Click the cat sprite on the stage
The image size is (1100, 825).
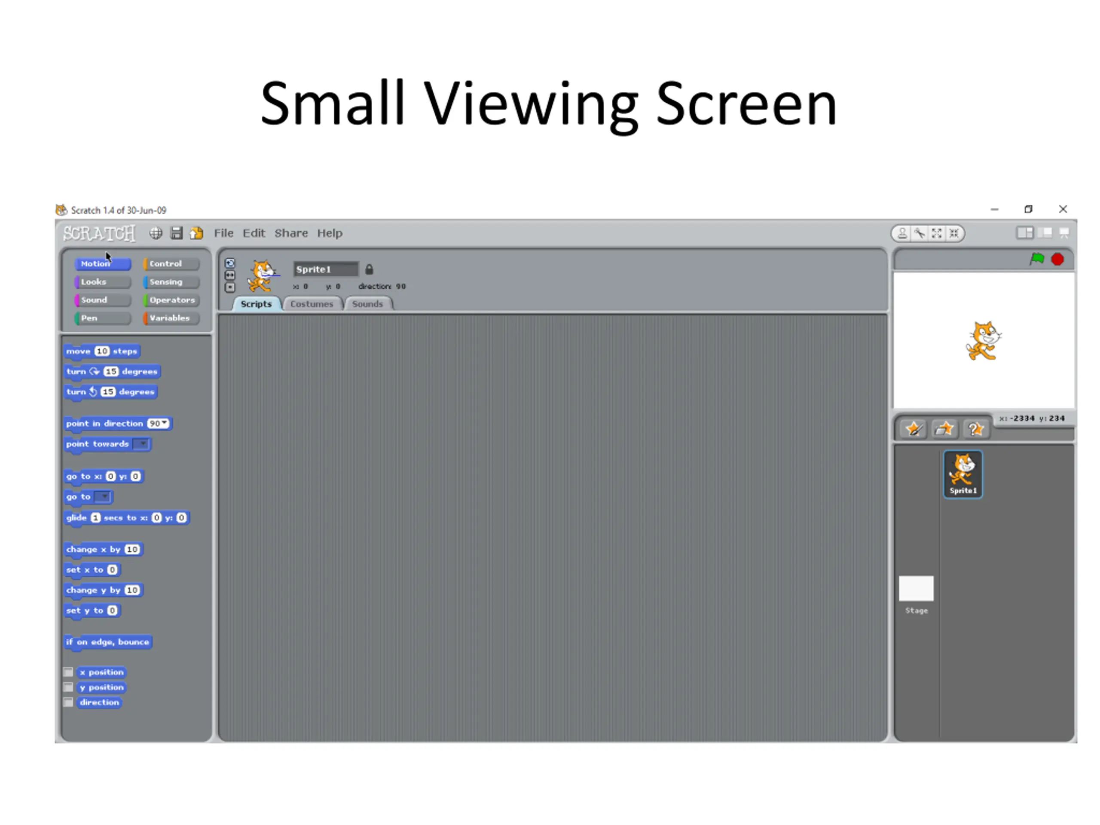click(983, 341)
